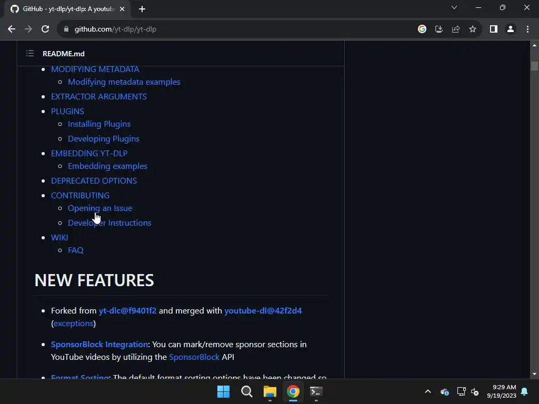Click the Google icon in the address bar
539x404 pixels.
tap(422, 29)
